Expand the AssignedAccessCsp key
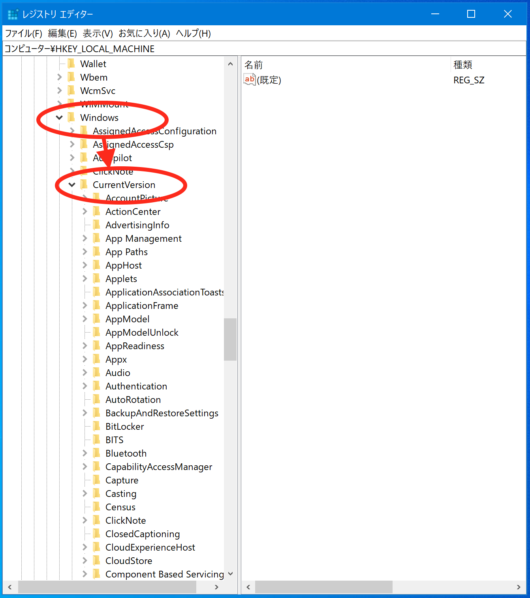 72,144
